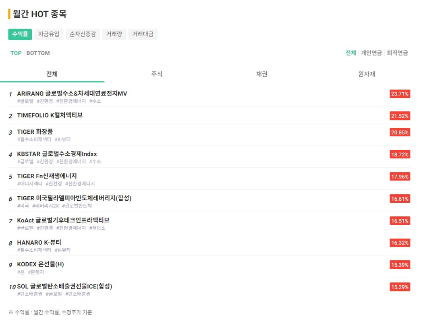Open KoAct 글로벌기후테크인프라액티브
Screen dimensions: 425x324
[x=63, y=220]
